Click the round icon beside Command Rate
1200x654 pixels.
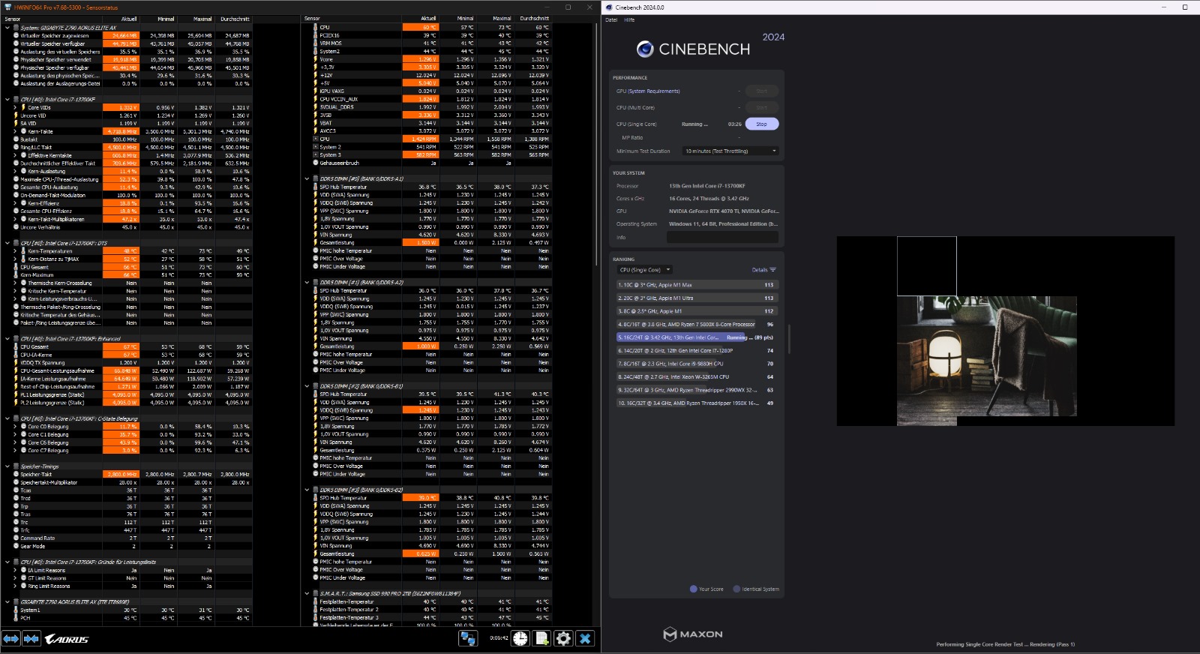coord(16,538)
